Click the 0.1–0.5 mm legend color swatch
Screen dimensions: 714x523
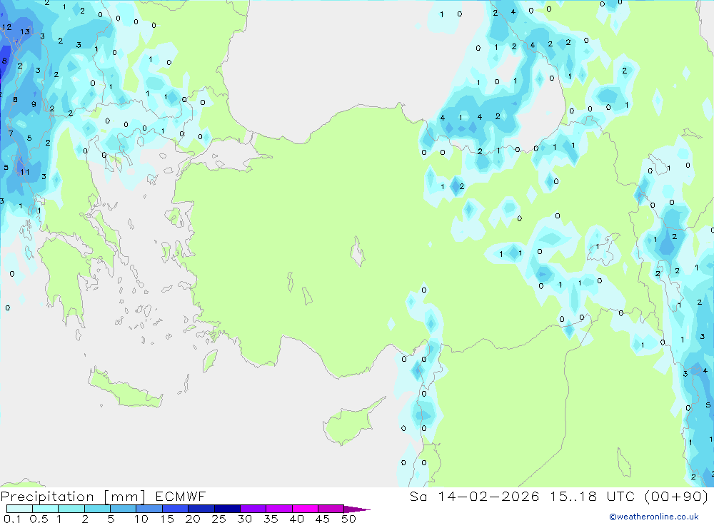point(19,509)
